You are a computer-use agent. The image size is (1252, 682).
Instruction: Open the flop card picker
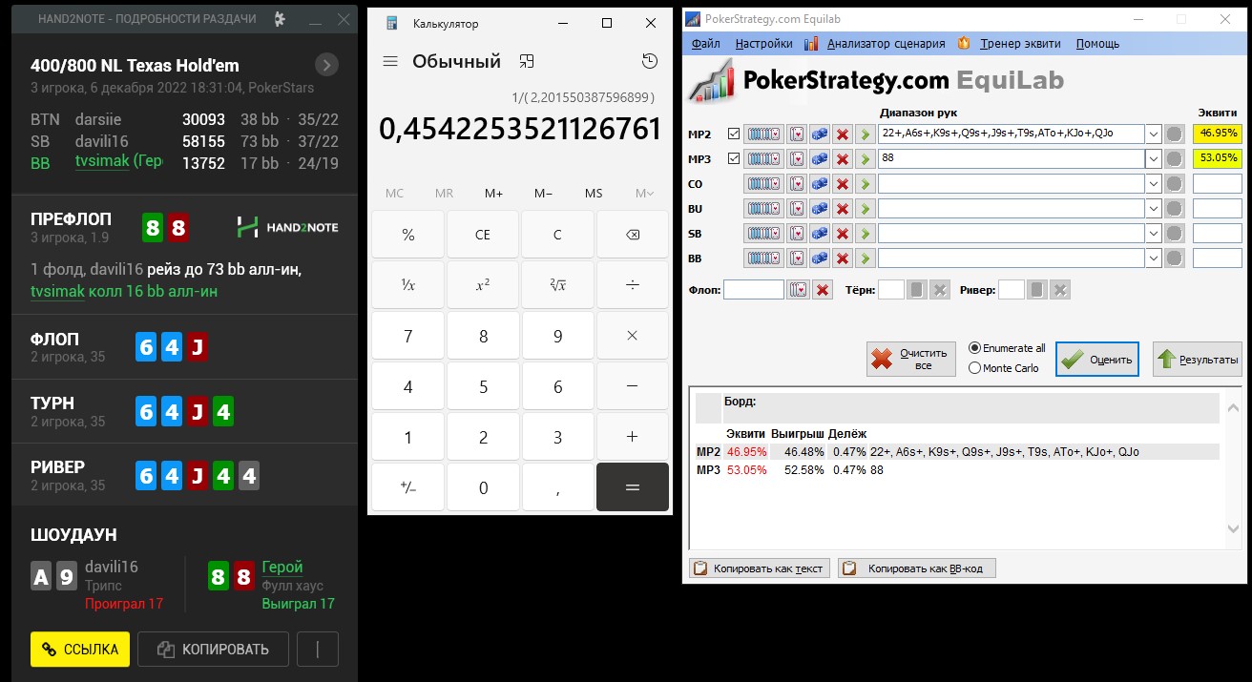(797, 290)
